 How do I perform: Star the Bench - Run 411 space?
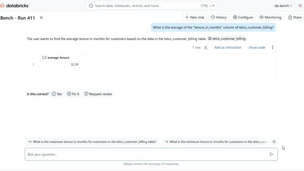[41, 18]
